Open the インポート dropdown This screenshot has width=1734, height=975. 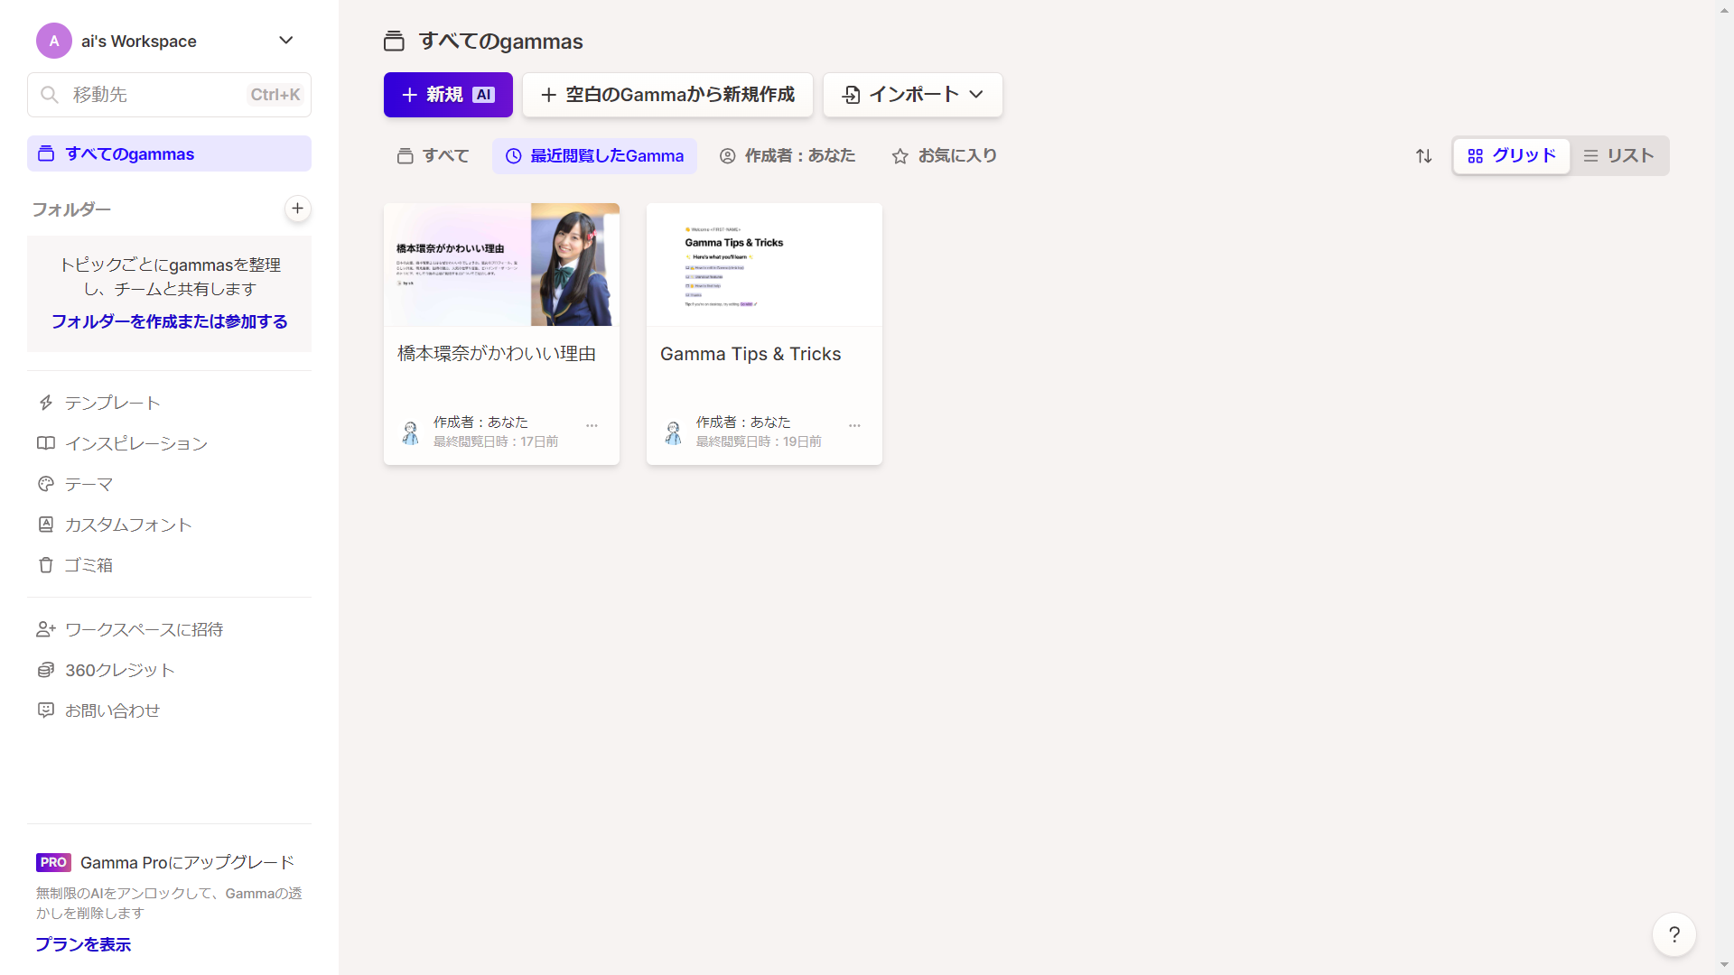pos(912,95)
